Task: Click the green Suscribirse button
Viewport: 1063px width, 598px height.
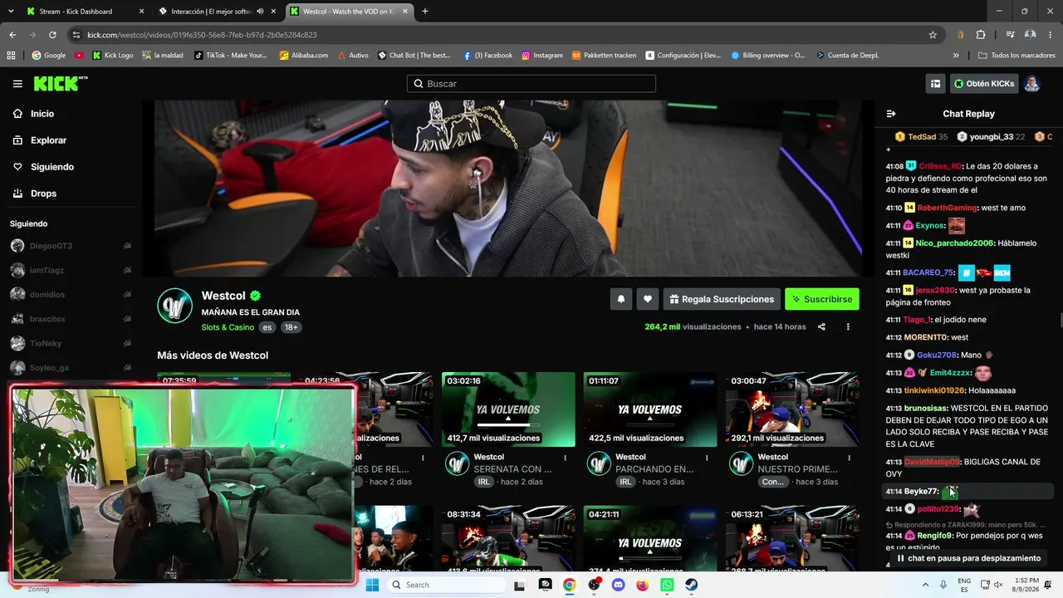Action: (822, 299)
